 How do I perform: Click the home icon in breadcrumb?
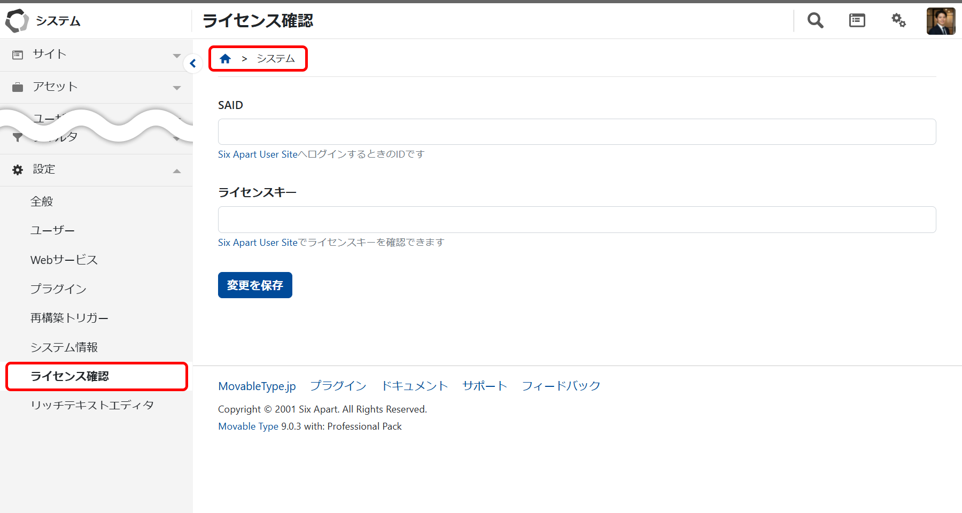coord(225,59)
